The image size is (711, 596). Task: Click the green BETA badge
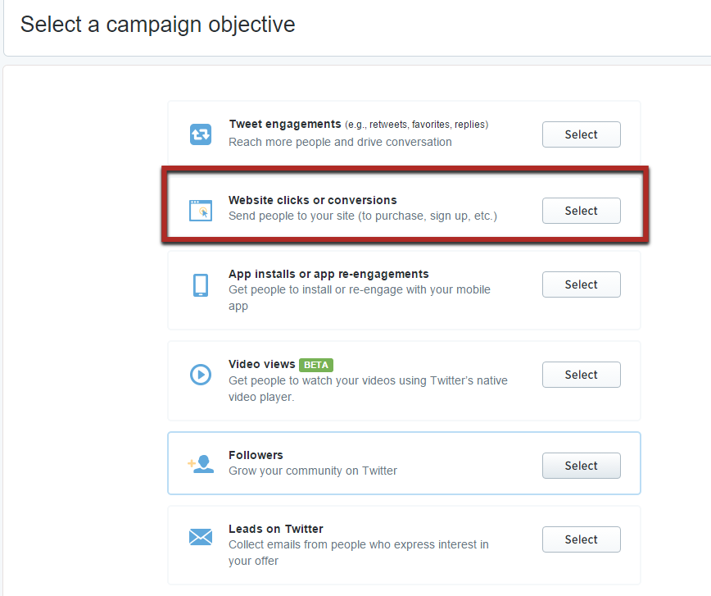tap(316, 365)
